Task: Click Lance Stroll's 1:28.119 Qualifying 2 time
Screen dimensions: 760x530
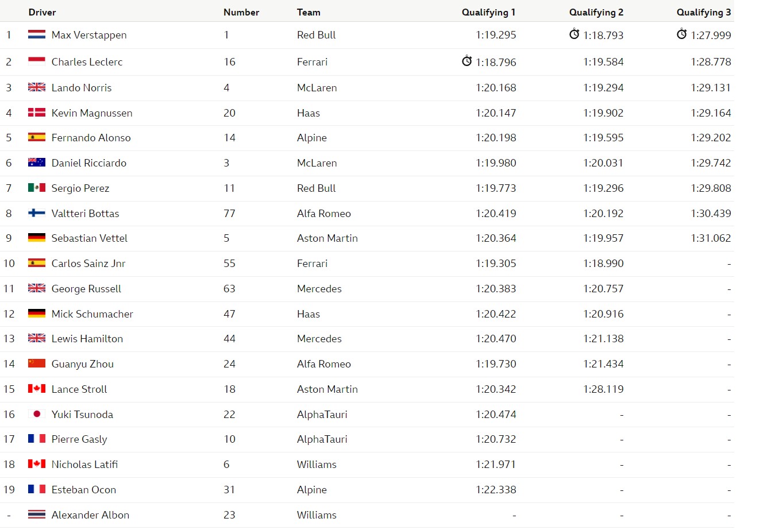Action: click(x=604, y=389)
